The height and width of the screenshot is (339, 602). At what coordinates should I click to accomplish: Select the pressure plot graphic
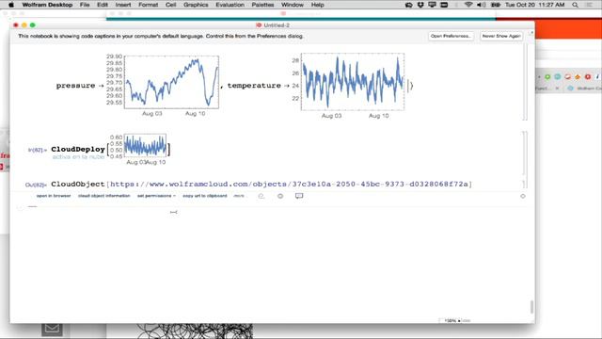tap(163, 86)
